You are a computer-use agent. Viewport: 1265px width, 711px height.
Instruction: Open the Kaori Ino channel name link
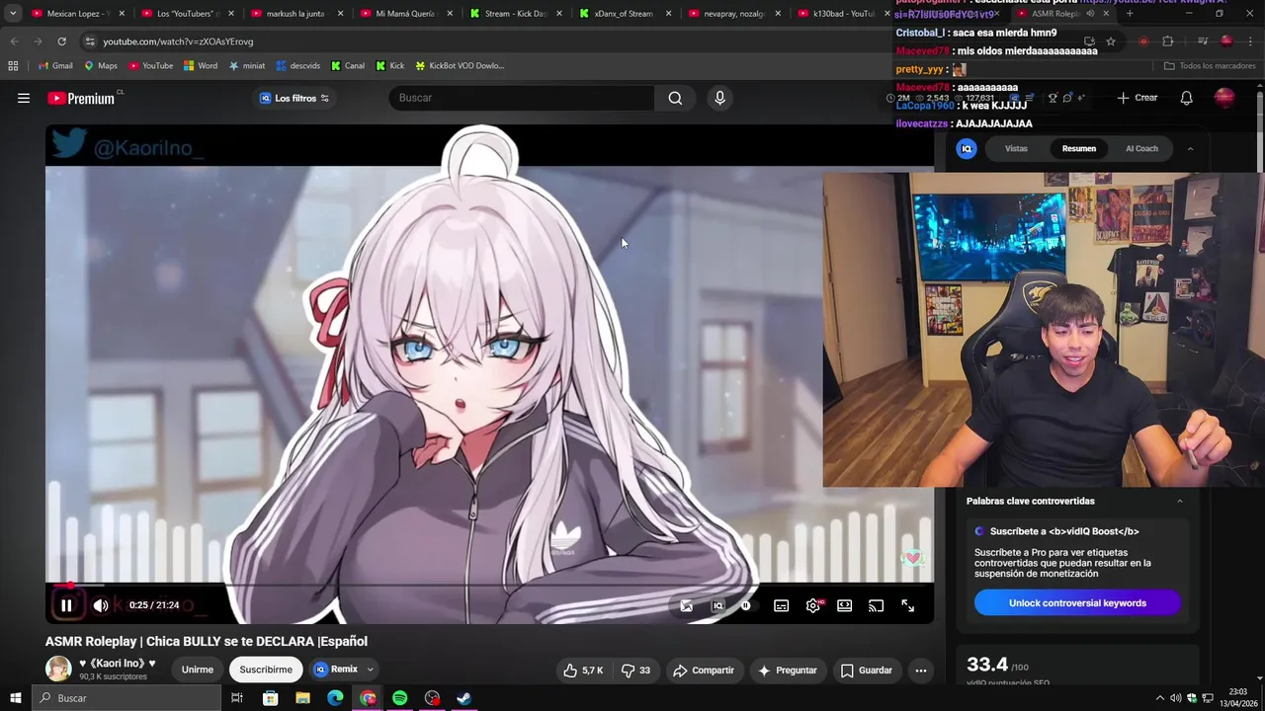pos(118,664)
